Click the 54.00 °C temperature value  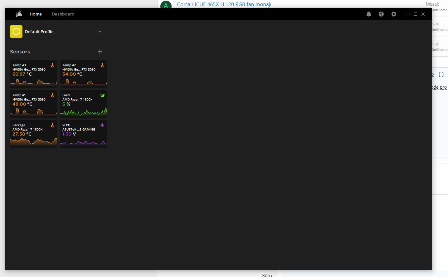tap(72, 74)
